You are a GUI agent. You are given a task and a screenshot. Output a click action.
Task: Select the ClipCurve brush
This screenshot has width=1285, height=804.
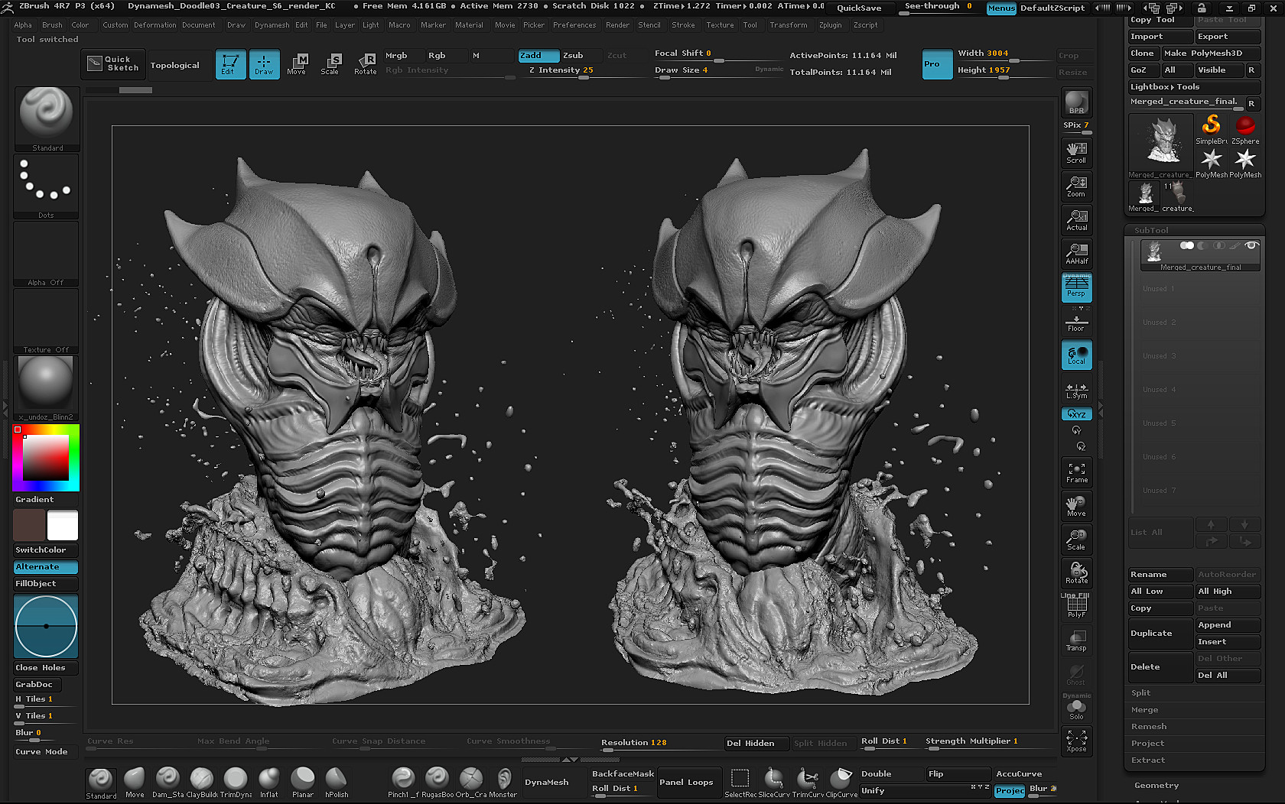tap(841, 783)
